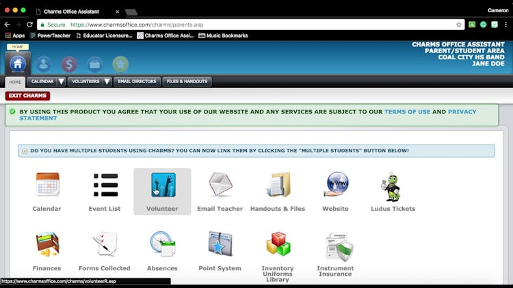Expand the Volunteers menu dropdown arrow
This screenshot has width=513, height=288.
tap(107, 82)
